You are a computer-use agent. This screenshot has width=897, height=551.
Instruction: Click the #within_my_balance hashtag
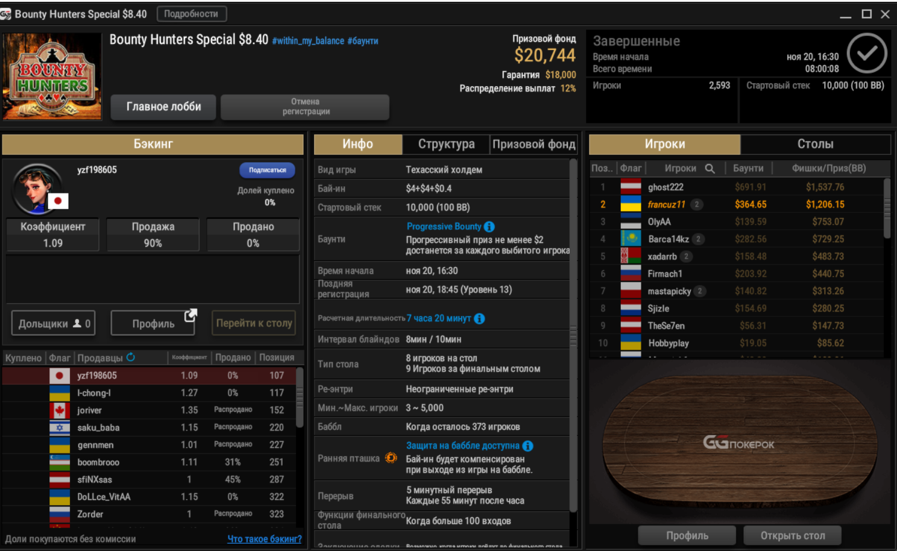pos(308,41)
